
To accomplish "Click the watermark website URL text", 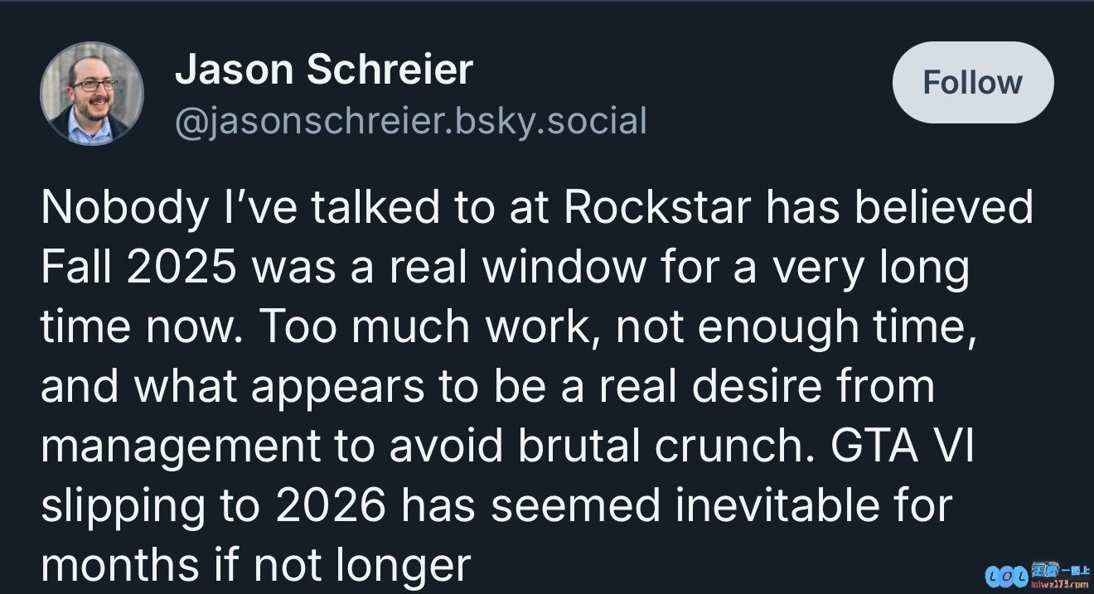I will pyautogui.click(x=1059, y=584).
